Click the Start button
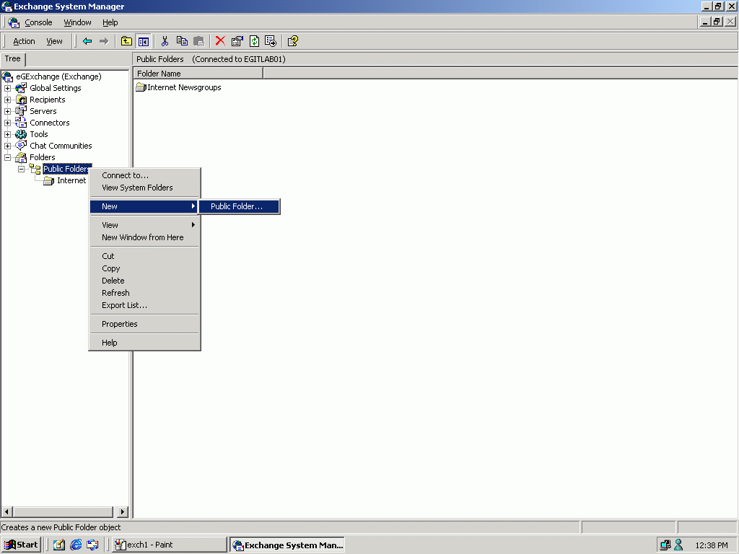739x554 pixels. click(x=21, y=545)
